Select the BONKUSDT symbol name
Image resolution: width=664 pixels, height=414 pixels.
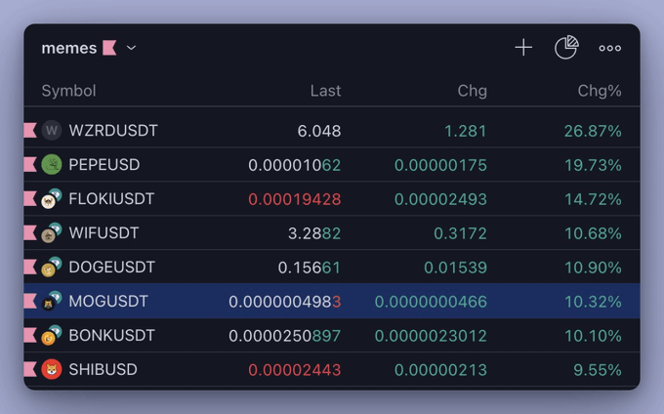[111, 336]
